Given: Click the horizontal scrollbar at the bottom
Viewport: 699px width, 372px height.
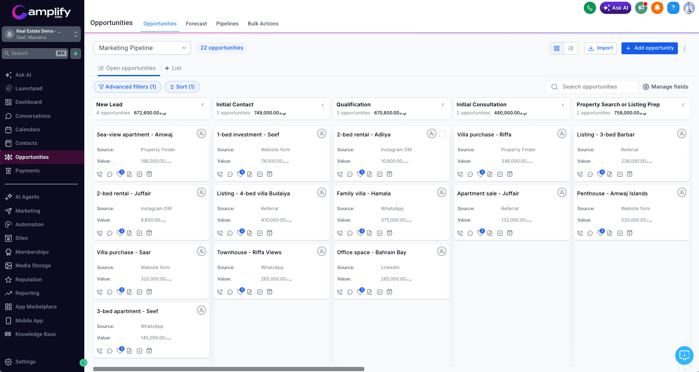Looking at the screenshot, I should click(x=229, y=369).
